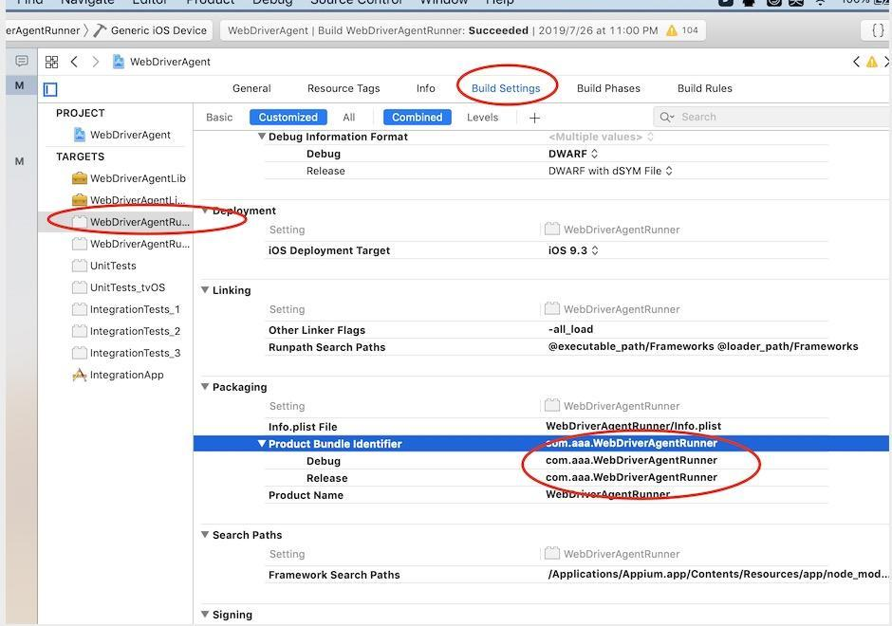Click the magnifier icon in Search field

666,117
